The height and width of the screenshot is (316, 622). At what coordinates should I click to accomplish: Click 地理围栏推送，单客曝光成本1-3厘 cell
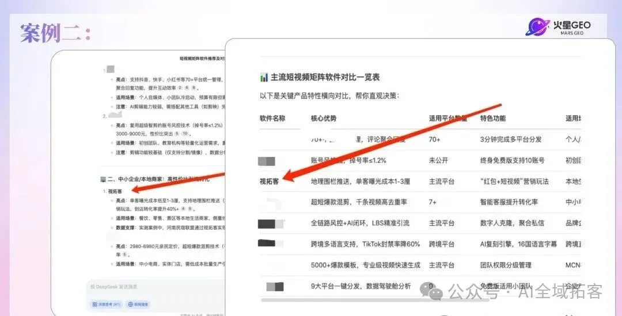tap(361, 181)
